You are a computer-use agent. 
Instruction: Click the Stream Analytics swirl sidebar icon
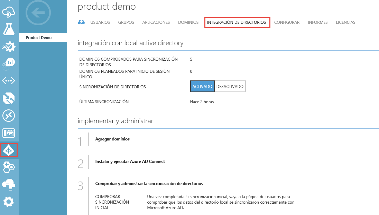8,46
